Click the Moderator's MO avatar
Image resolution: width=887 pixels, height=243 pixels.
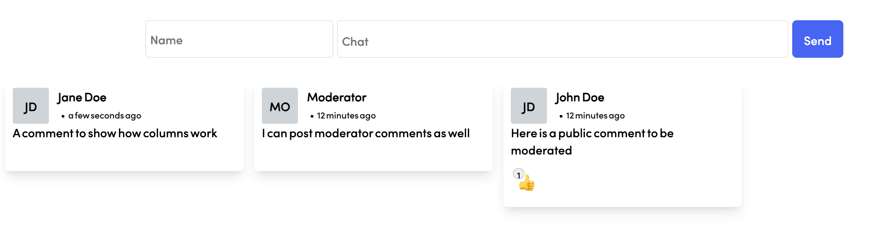pyautogui.click(x=280, y=106)
